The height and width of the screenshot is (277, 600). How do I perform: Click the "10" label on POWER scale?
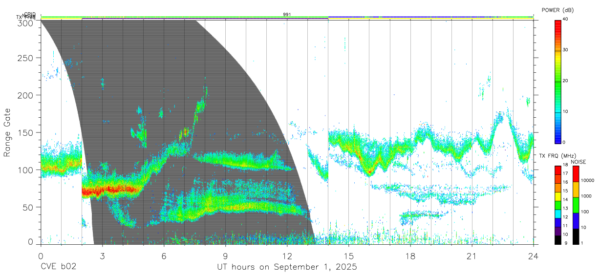pos(565,111)
